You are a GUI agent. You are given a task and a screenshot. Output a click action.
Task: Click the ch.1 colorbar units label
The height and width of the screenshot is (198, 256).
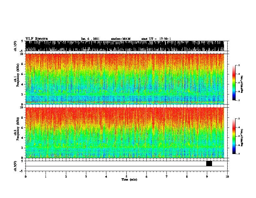tap(242, 84)
